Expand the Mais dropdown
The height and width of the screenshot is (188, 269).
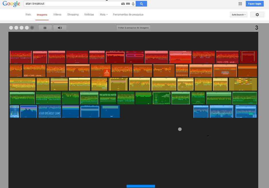coord(104,15)
